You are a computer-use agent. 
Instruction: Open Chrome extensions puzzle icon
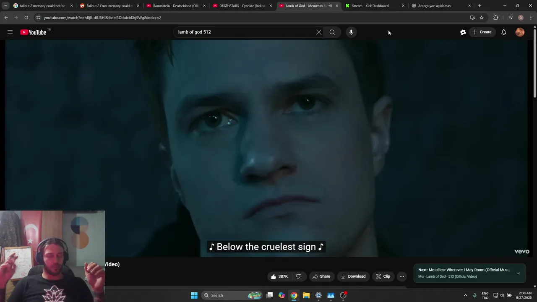click(x=496, y=18)
